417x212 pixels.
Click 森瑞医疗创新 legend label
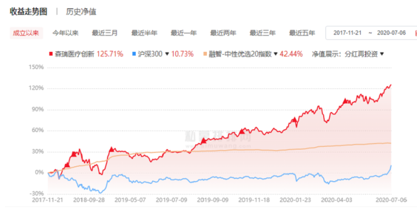click(74, 54)
